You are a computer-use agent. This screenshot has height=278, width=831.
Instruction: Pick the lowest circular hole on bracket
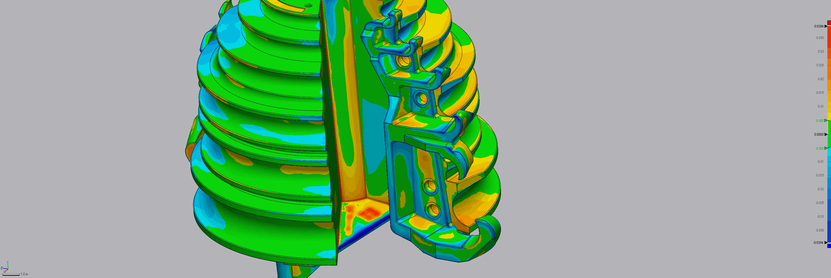coord(433,210)
